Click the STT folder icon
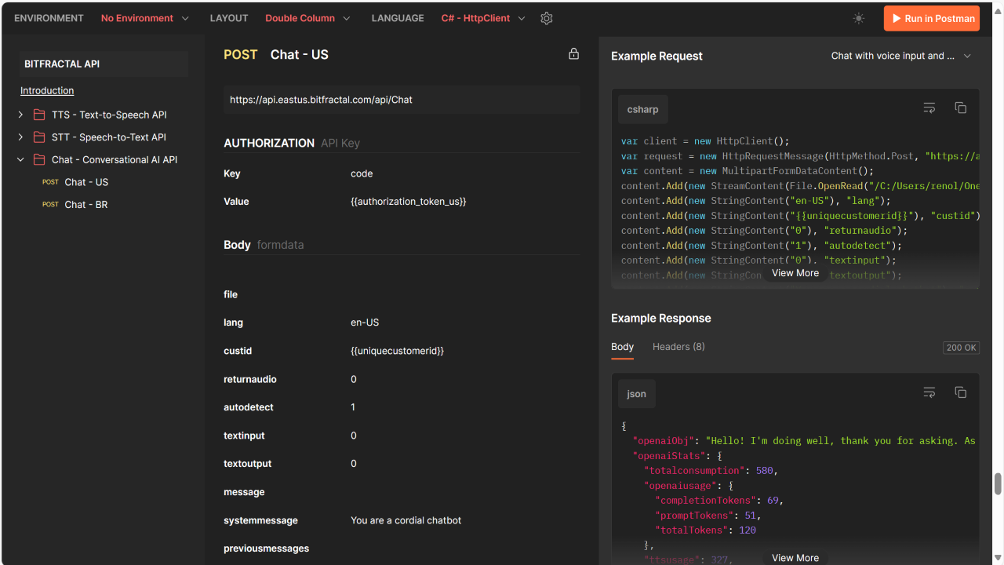Image resolution: width=1004 pixels, height=565 pixels. point(39,137)
